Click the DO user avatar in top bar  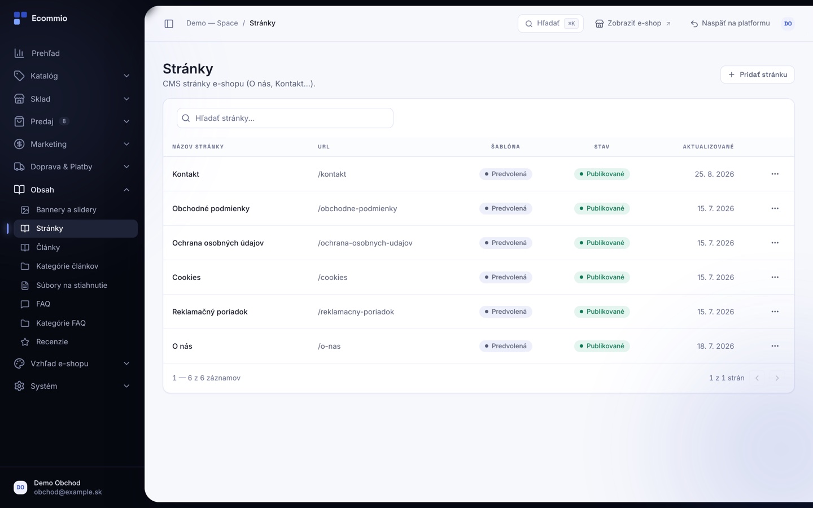point(788,24)
